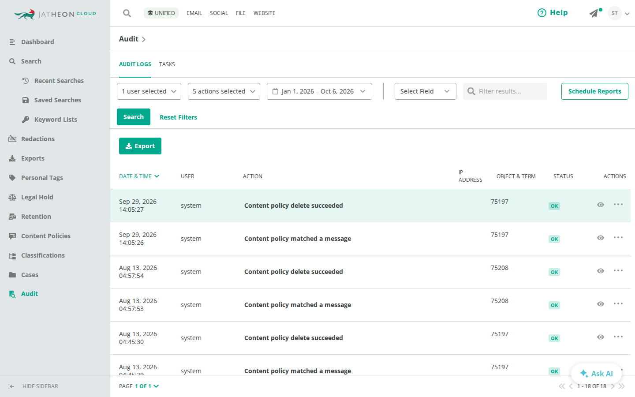
Task: Open the Help icon link
Action: [553, 13]
